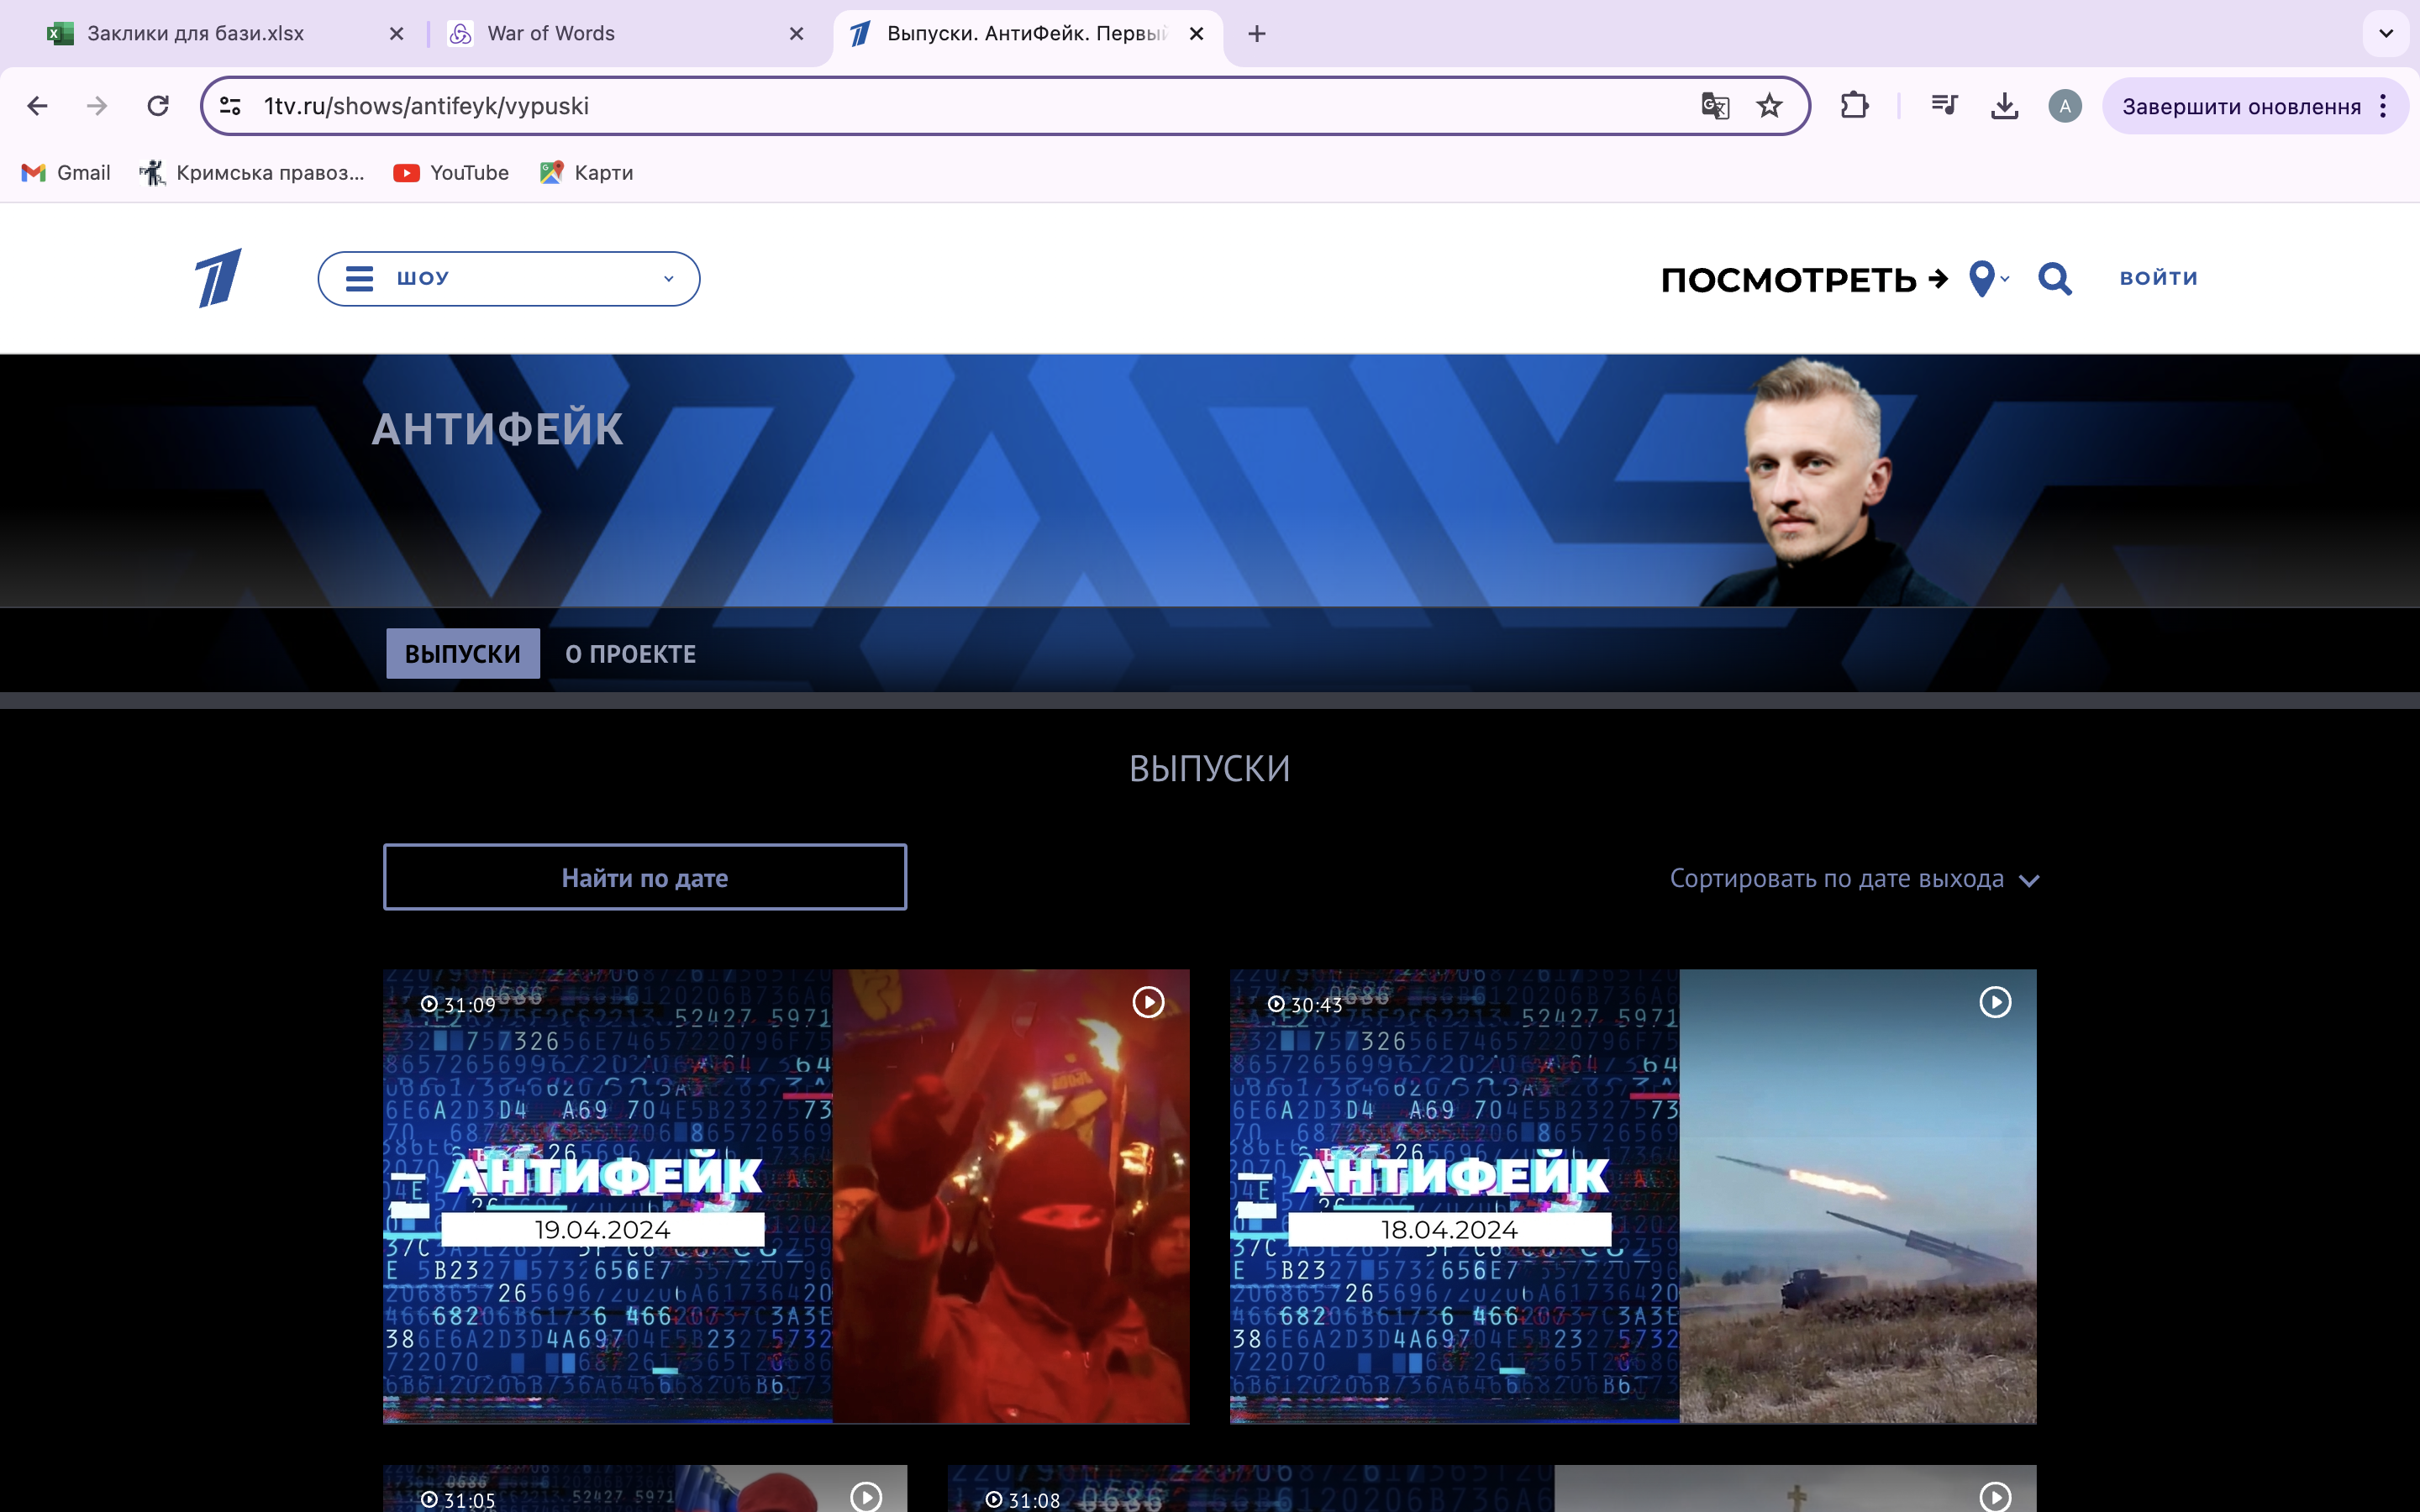
Task: Open the ШОУ navigation dropdown
Action: pos(509,278)
